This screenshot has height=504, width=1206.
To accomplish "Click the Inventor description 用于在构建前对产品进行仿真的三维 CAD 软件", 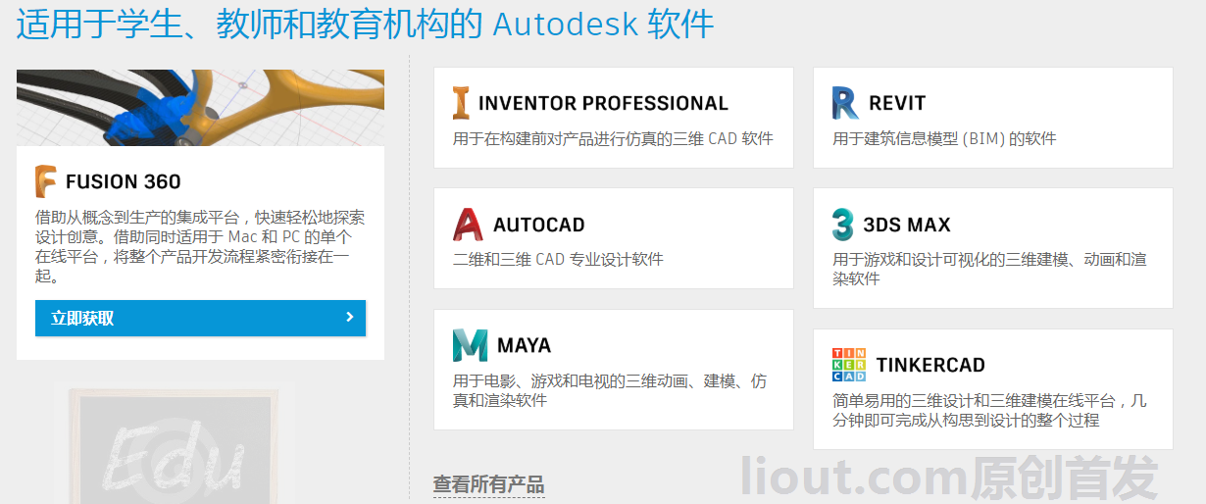I will (613, 138).
